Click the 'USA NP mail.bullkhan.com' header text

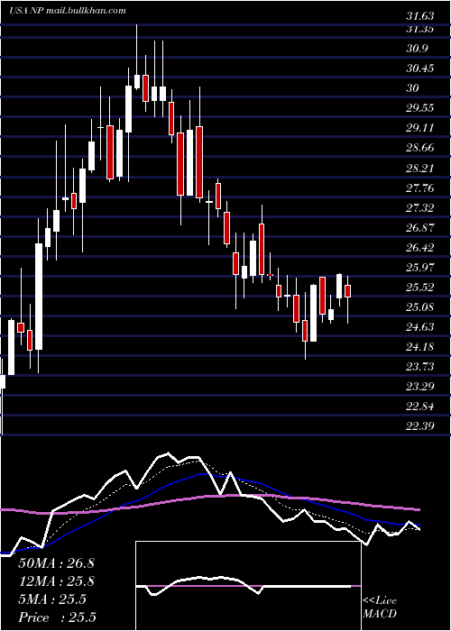[x=68, y=11]
